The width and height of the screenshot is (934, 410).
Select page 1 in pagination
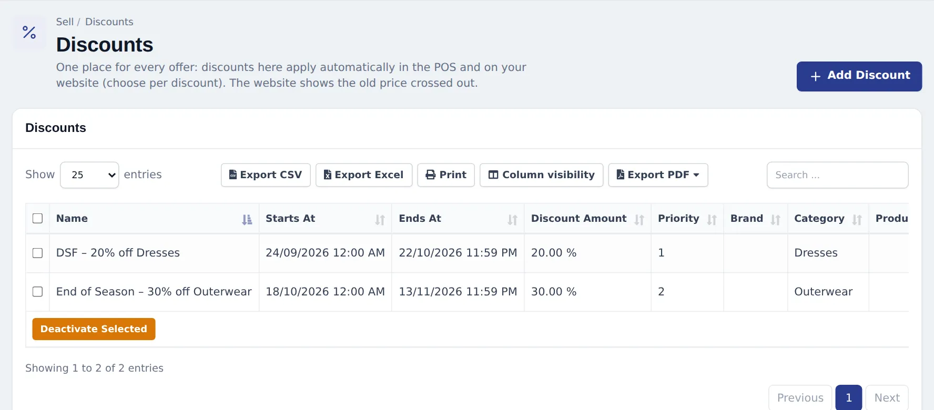(848, 398)
